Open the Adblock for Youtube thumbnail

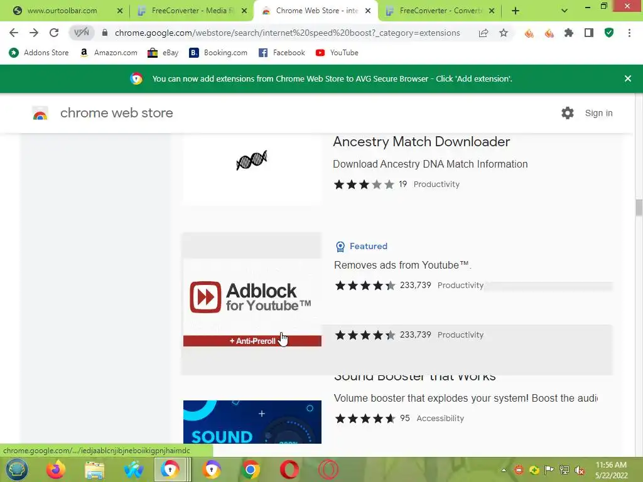[252, 303]
